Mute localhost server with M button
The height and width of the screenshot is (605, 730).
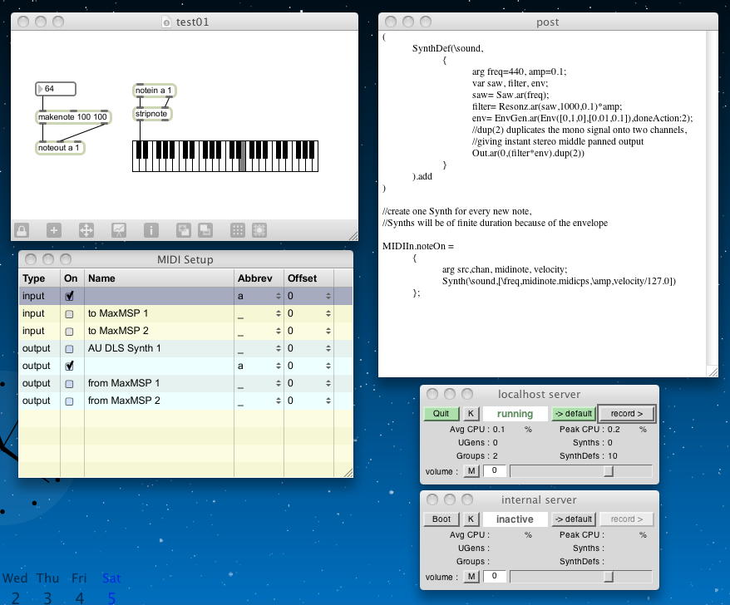click(x=471, y=471)
